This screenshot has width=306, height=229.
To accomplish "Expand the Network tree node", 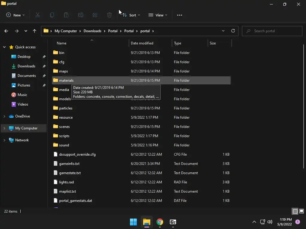I will point(4,140).
